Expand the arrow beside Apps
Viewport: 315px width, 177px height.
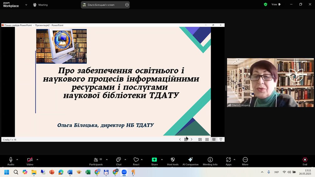[234, 160]
